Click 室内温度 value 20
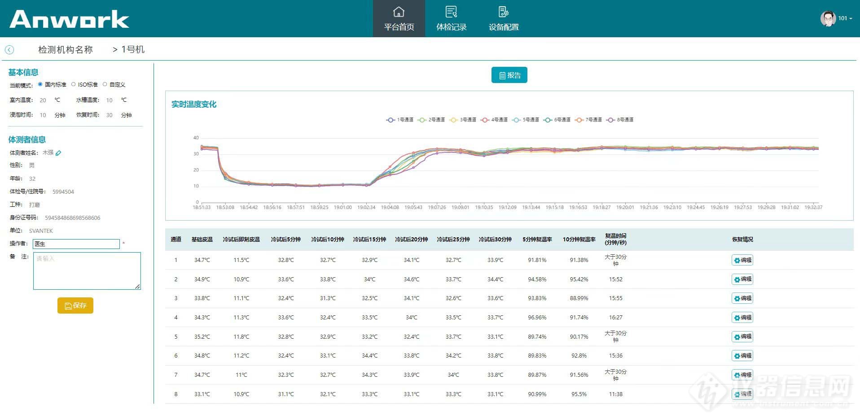The height and width of the screenshot is (419, 860). pos(43,100)
